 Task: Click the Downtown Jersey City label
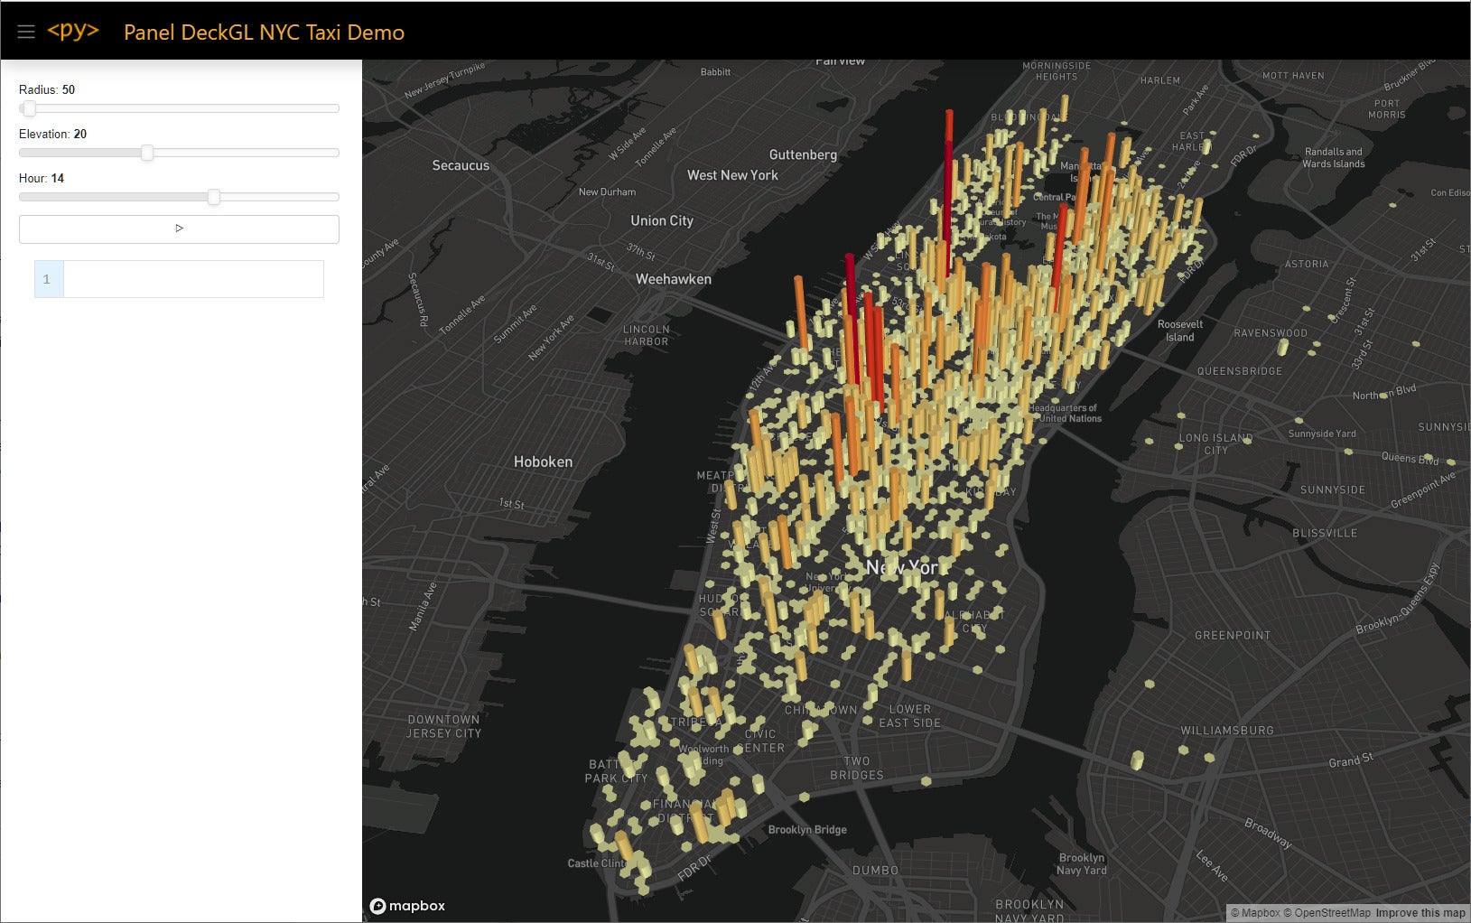pyautogui.click(x=443, y=726)
